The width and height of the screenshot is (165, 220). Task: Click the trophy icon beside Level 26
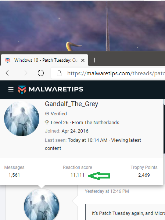point(47,122)
